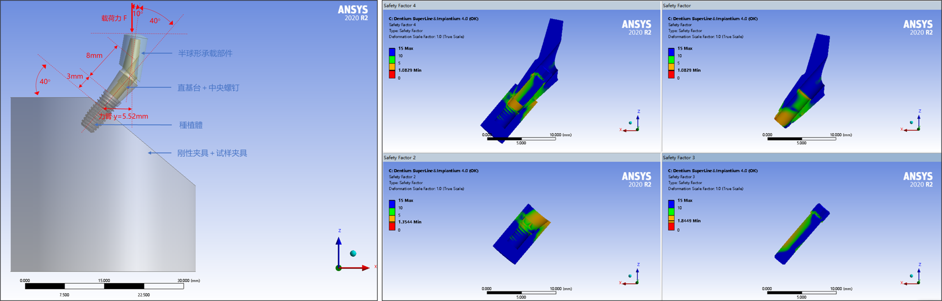The height and width of the screenshot is (301, 942).
Task: Activate the Safety Factor 3 viewport title bar
Action: [x=801, y=158]
